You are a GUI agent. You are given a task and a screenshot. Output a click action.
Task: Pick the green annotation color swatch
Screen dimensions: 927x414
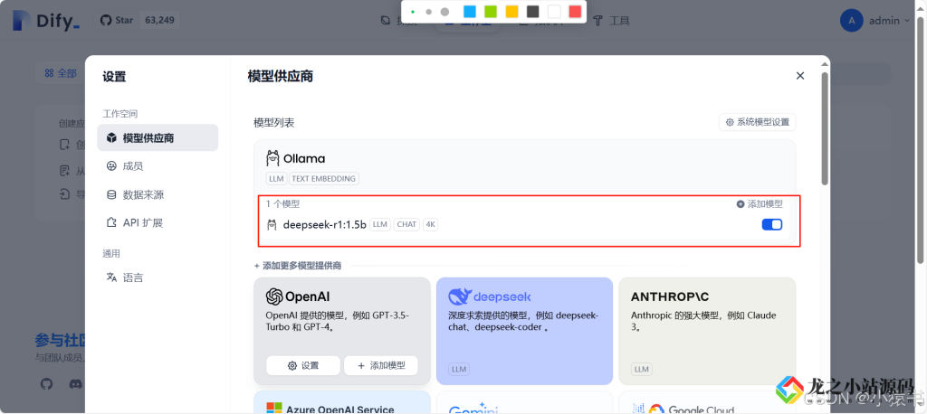click(x=491, y=12)
